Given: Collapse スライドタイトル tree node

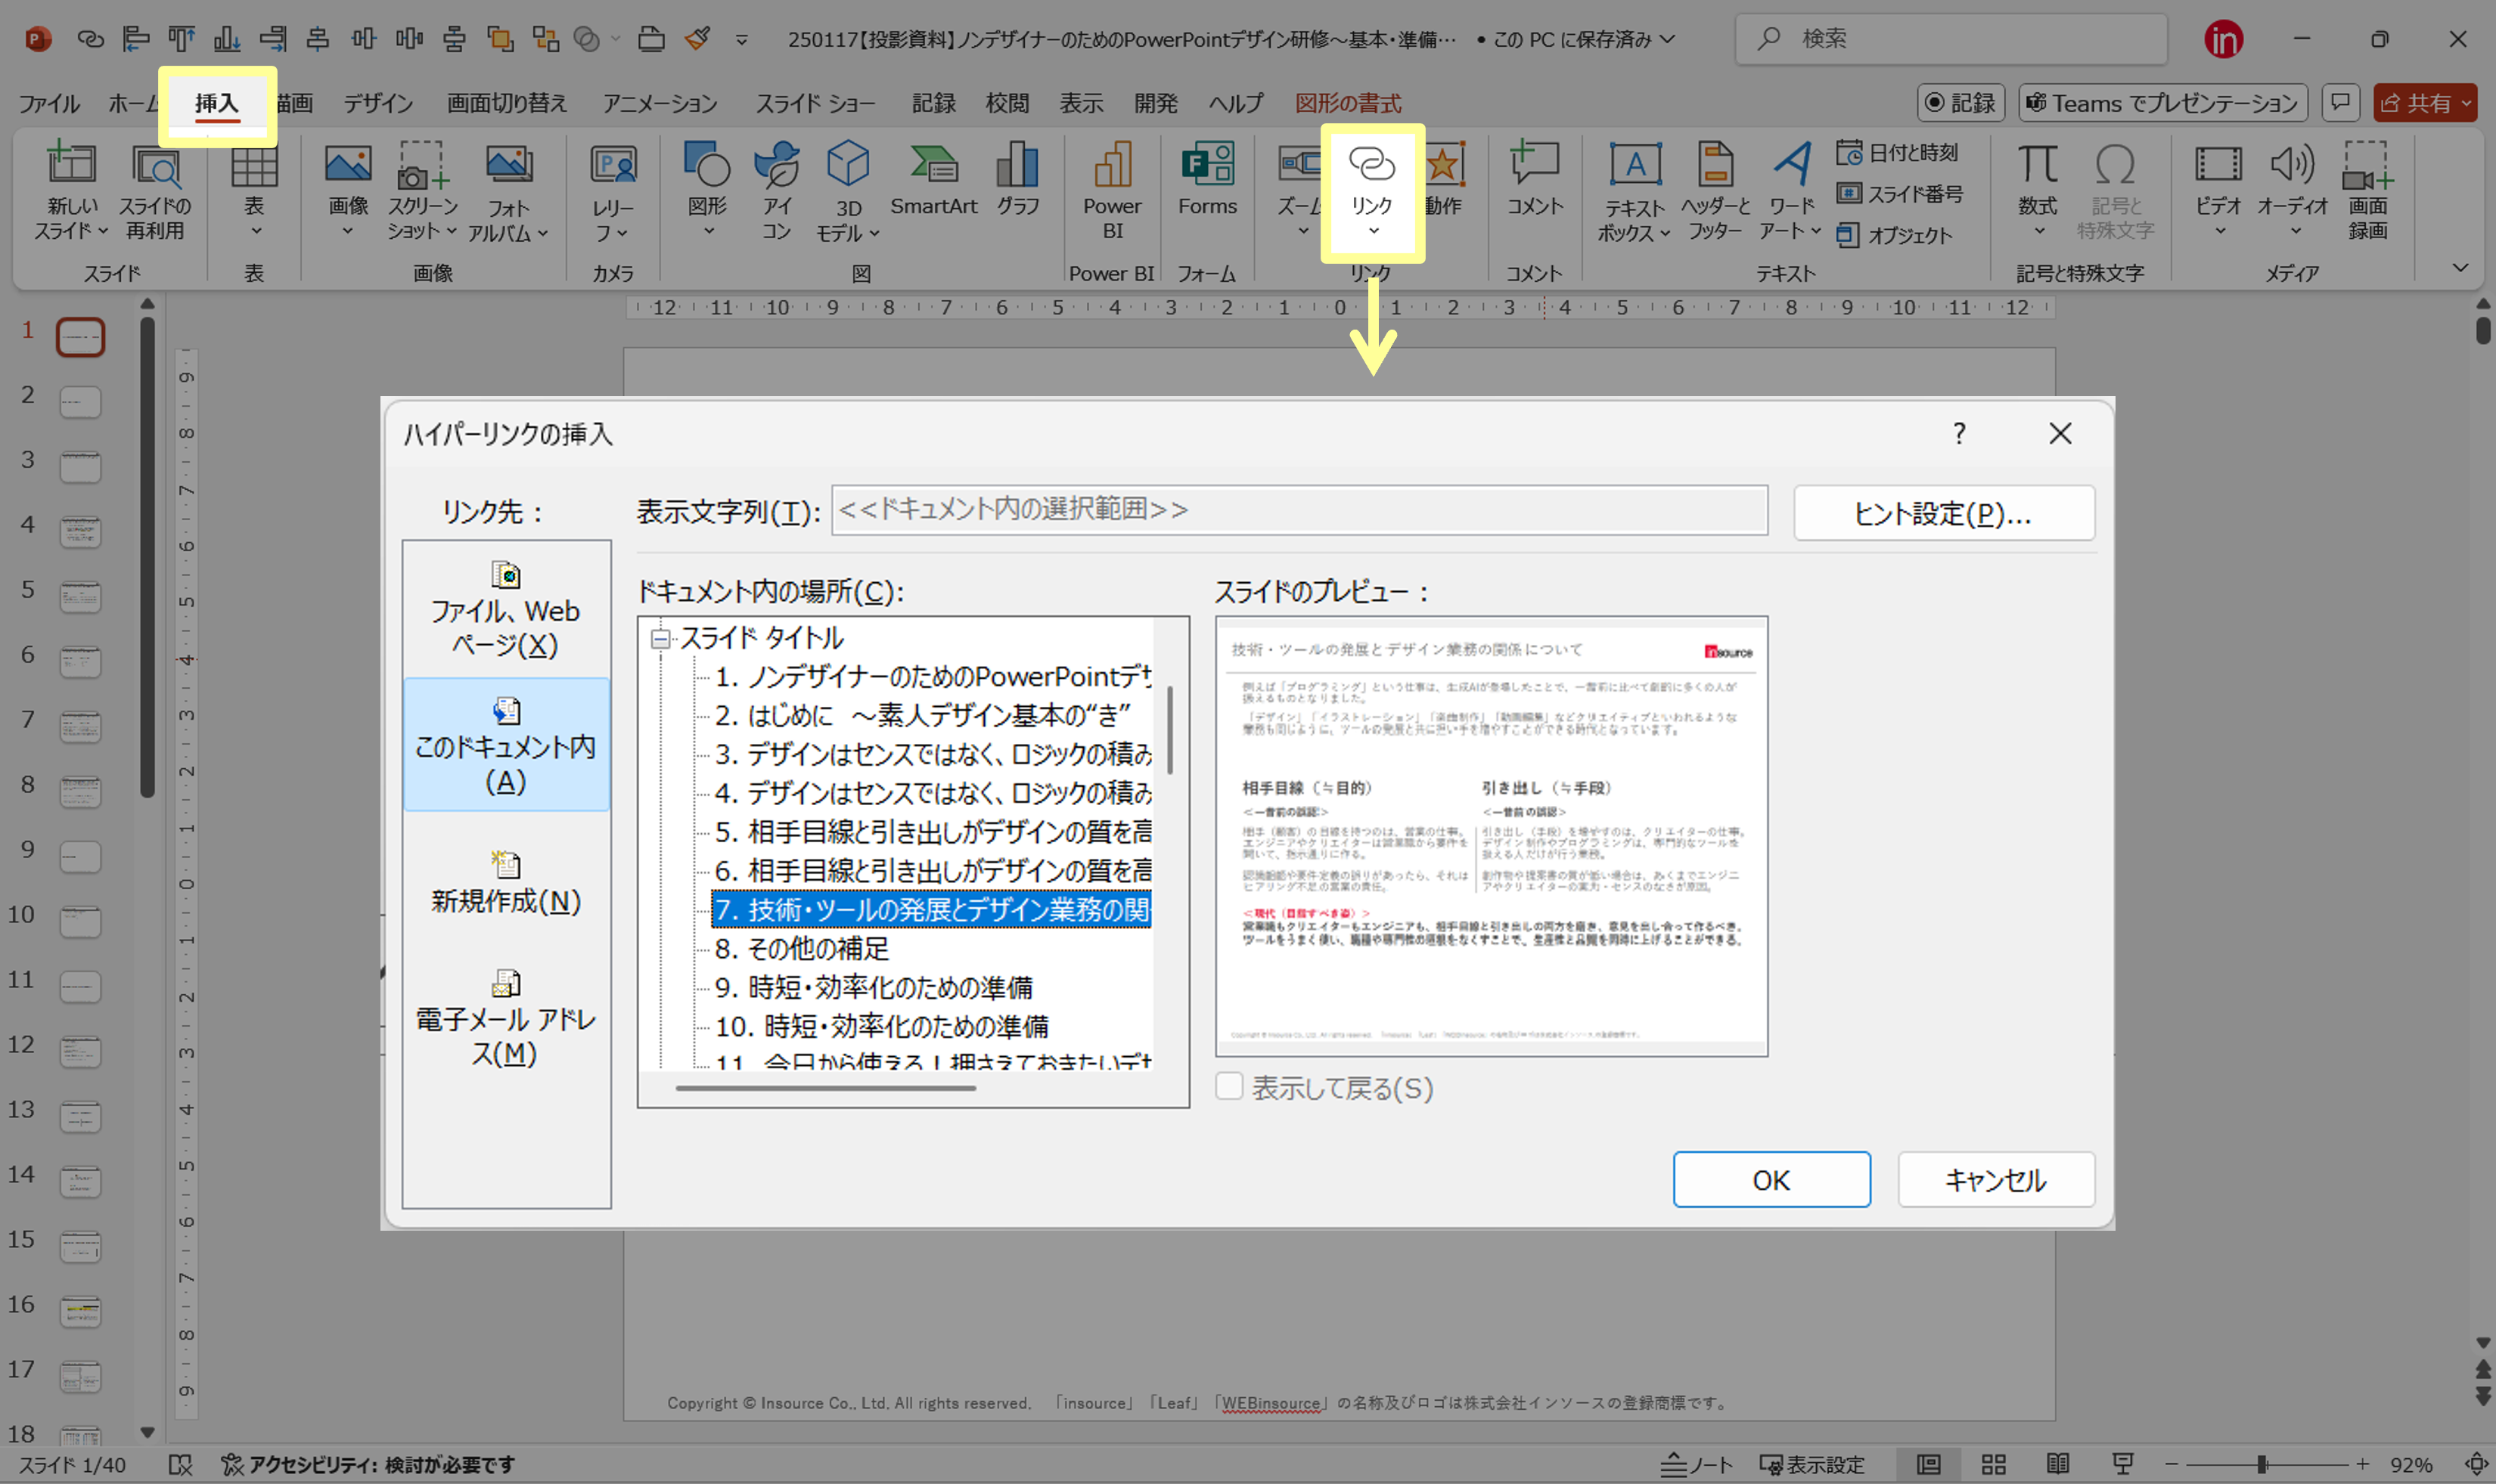Looking at the screenshot, I should coord(660,638).
